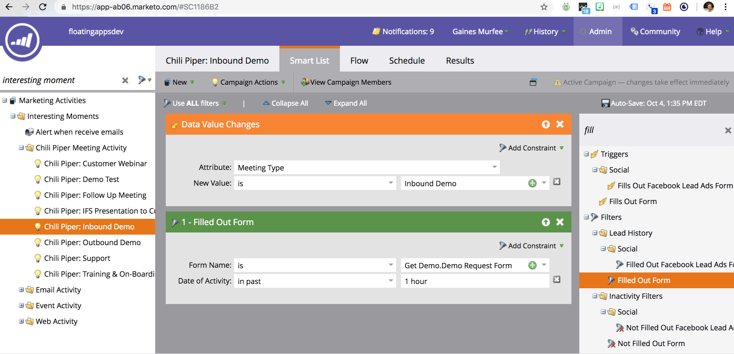
Task: Click the Date of Activity value field
Action: 475,281
